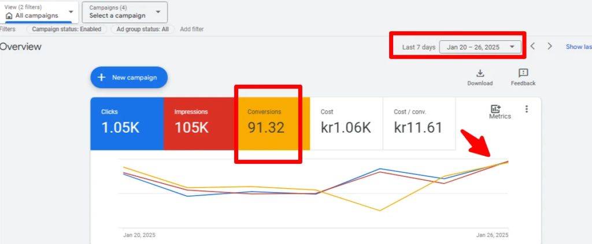Click the home icon in View selector
Viewport: 592px width, 244px height.
[9, 16]
